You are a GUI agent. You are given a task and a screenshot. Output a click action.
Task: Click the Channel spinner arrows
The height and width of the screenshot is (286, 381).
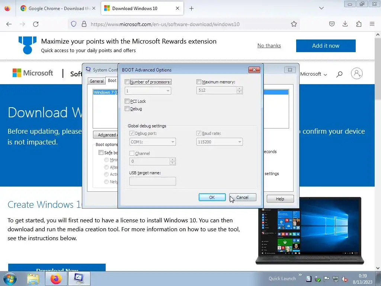pyautogui.click(x=173, y=161)
